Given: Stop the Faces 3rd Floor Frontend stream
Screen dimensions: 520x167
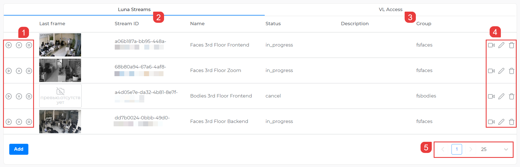Looking at the screenshot, I should [29, 45].
